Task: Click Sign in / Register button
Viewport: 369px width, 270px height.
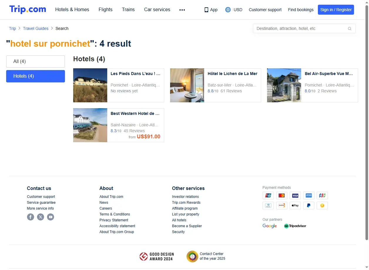Action: 336,10
